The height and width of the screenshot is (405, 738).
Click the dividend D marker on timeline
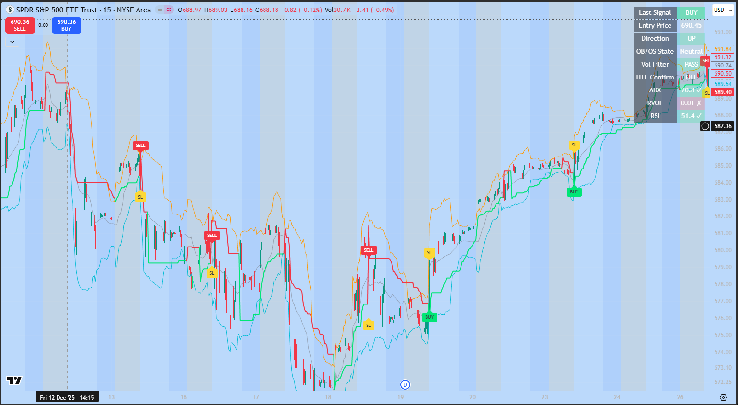click(405, 384)
